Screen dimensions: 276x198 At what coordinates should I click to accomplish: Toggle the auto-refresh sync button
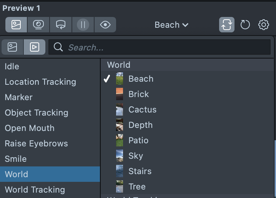point(227,25)
